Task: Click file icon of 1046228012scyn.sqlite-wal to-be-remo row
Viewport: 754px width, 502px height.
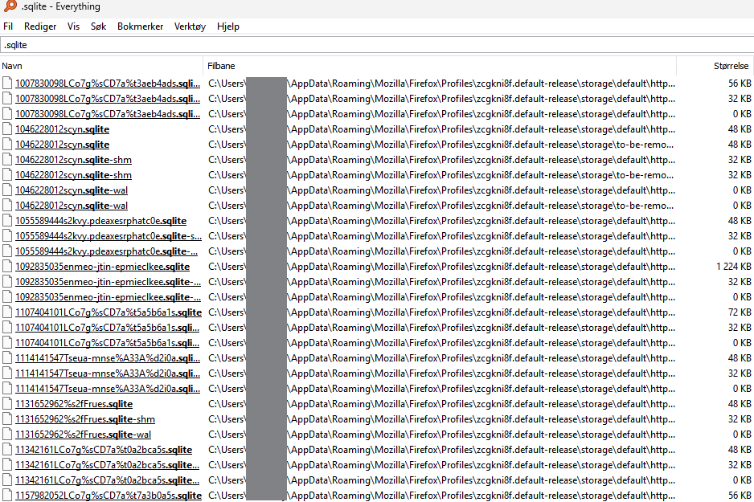Action: (7, 206)
